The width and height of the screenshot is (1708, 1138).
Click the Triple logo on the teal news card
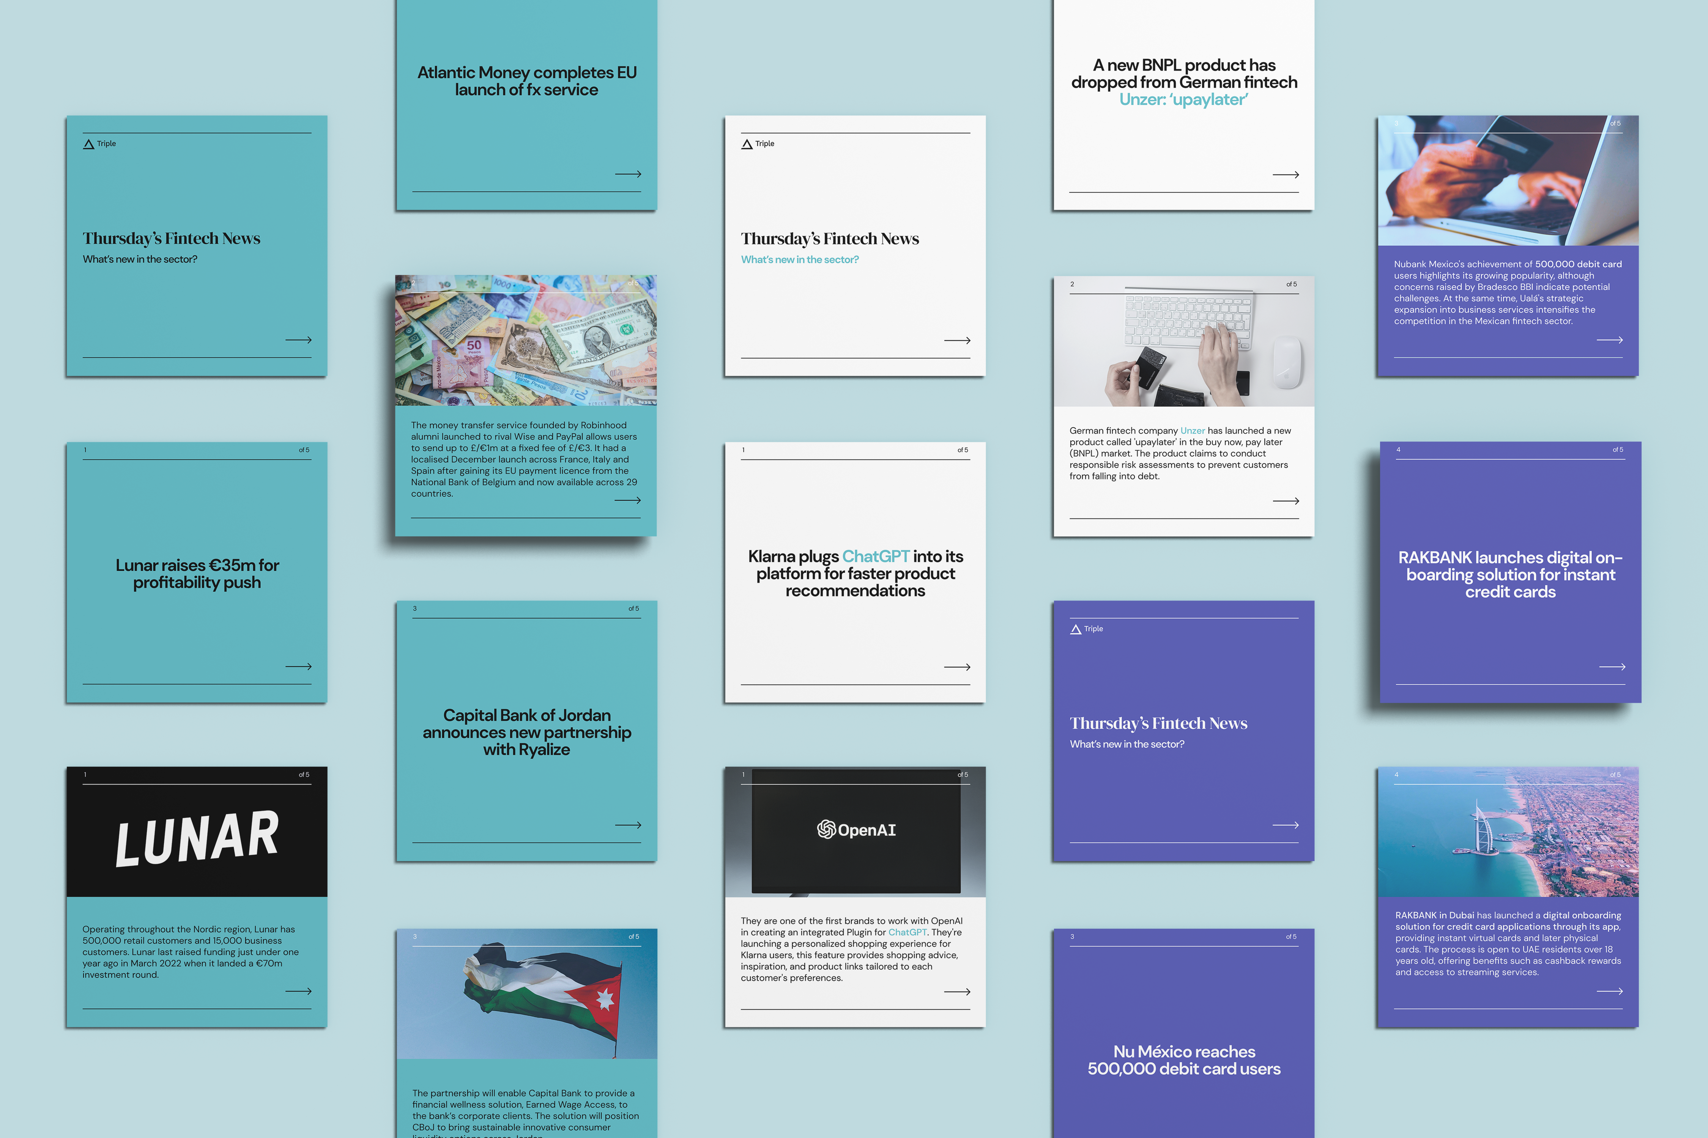tap(99, 144)
